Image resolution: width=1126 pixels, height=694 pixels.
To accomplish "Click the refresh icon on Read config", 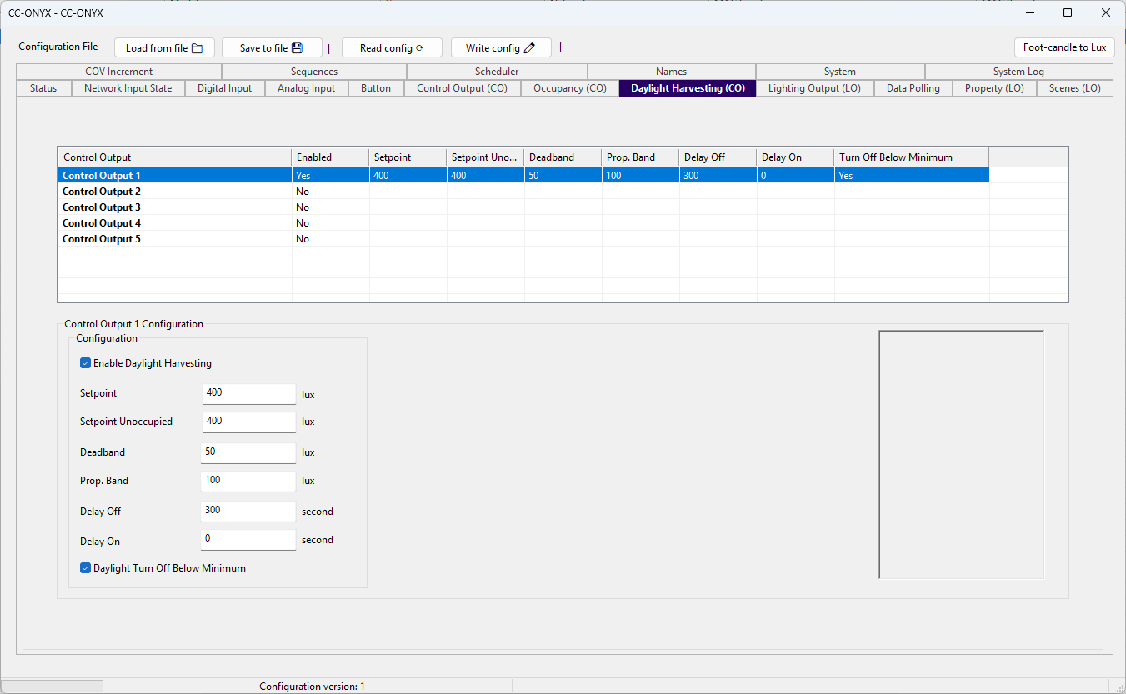I will pos(419,48).
